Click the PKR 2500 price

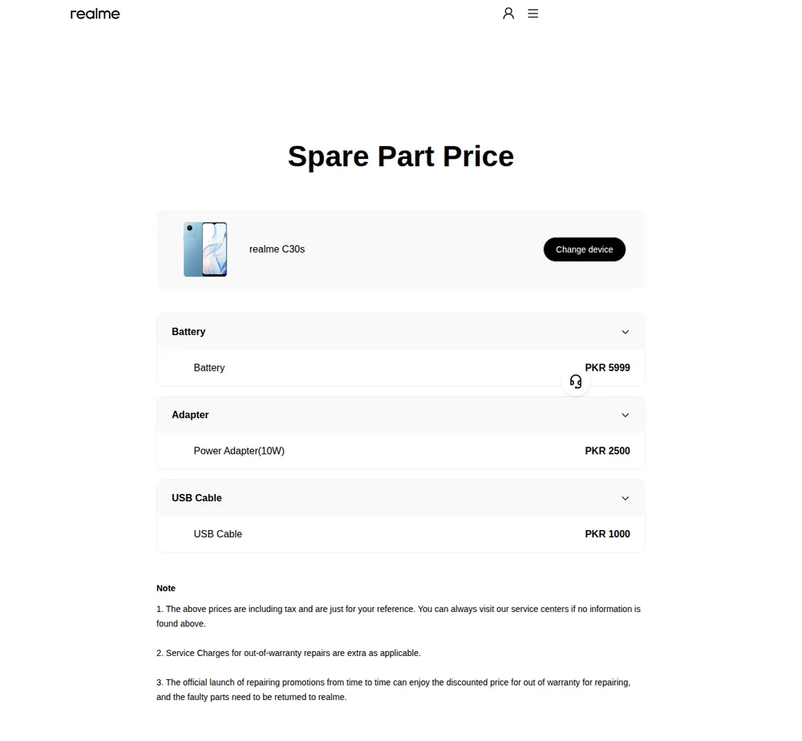(607, 451)
